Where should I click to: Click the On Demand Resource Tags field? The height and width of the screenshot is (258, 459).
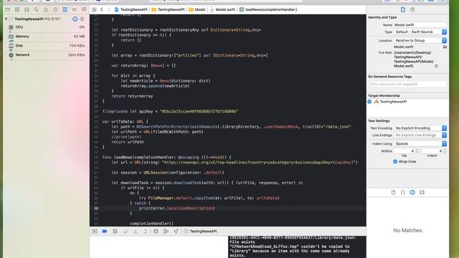(x=407, y=85)
